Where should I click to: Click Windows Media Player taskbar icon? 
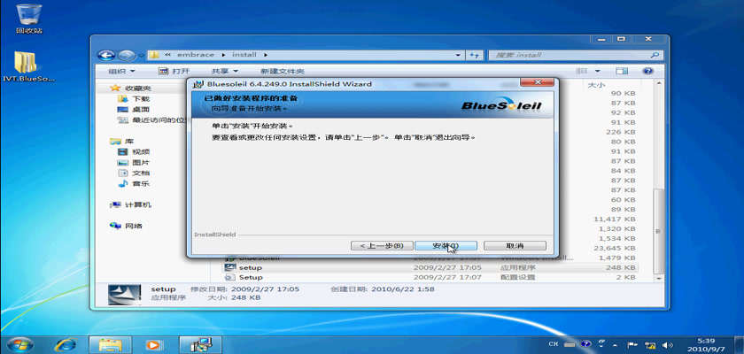(154, 343)
